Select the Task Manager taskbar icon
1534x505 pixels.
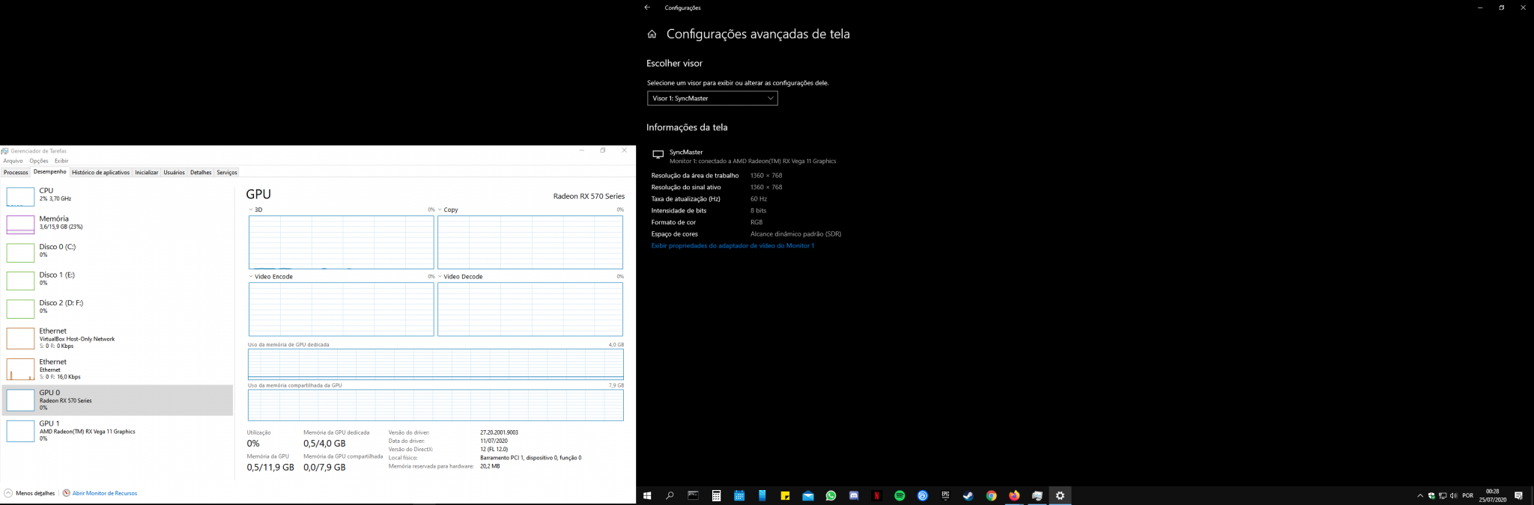[1037, 495]
